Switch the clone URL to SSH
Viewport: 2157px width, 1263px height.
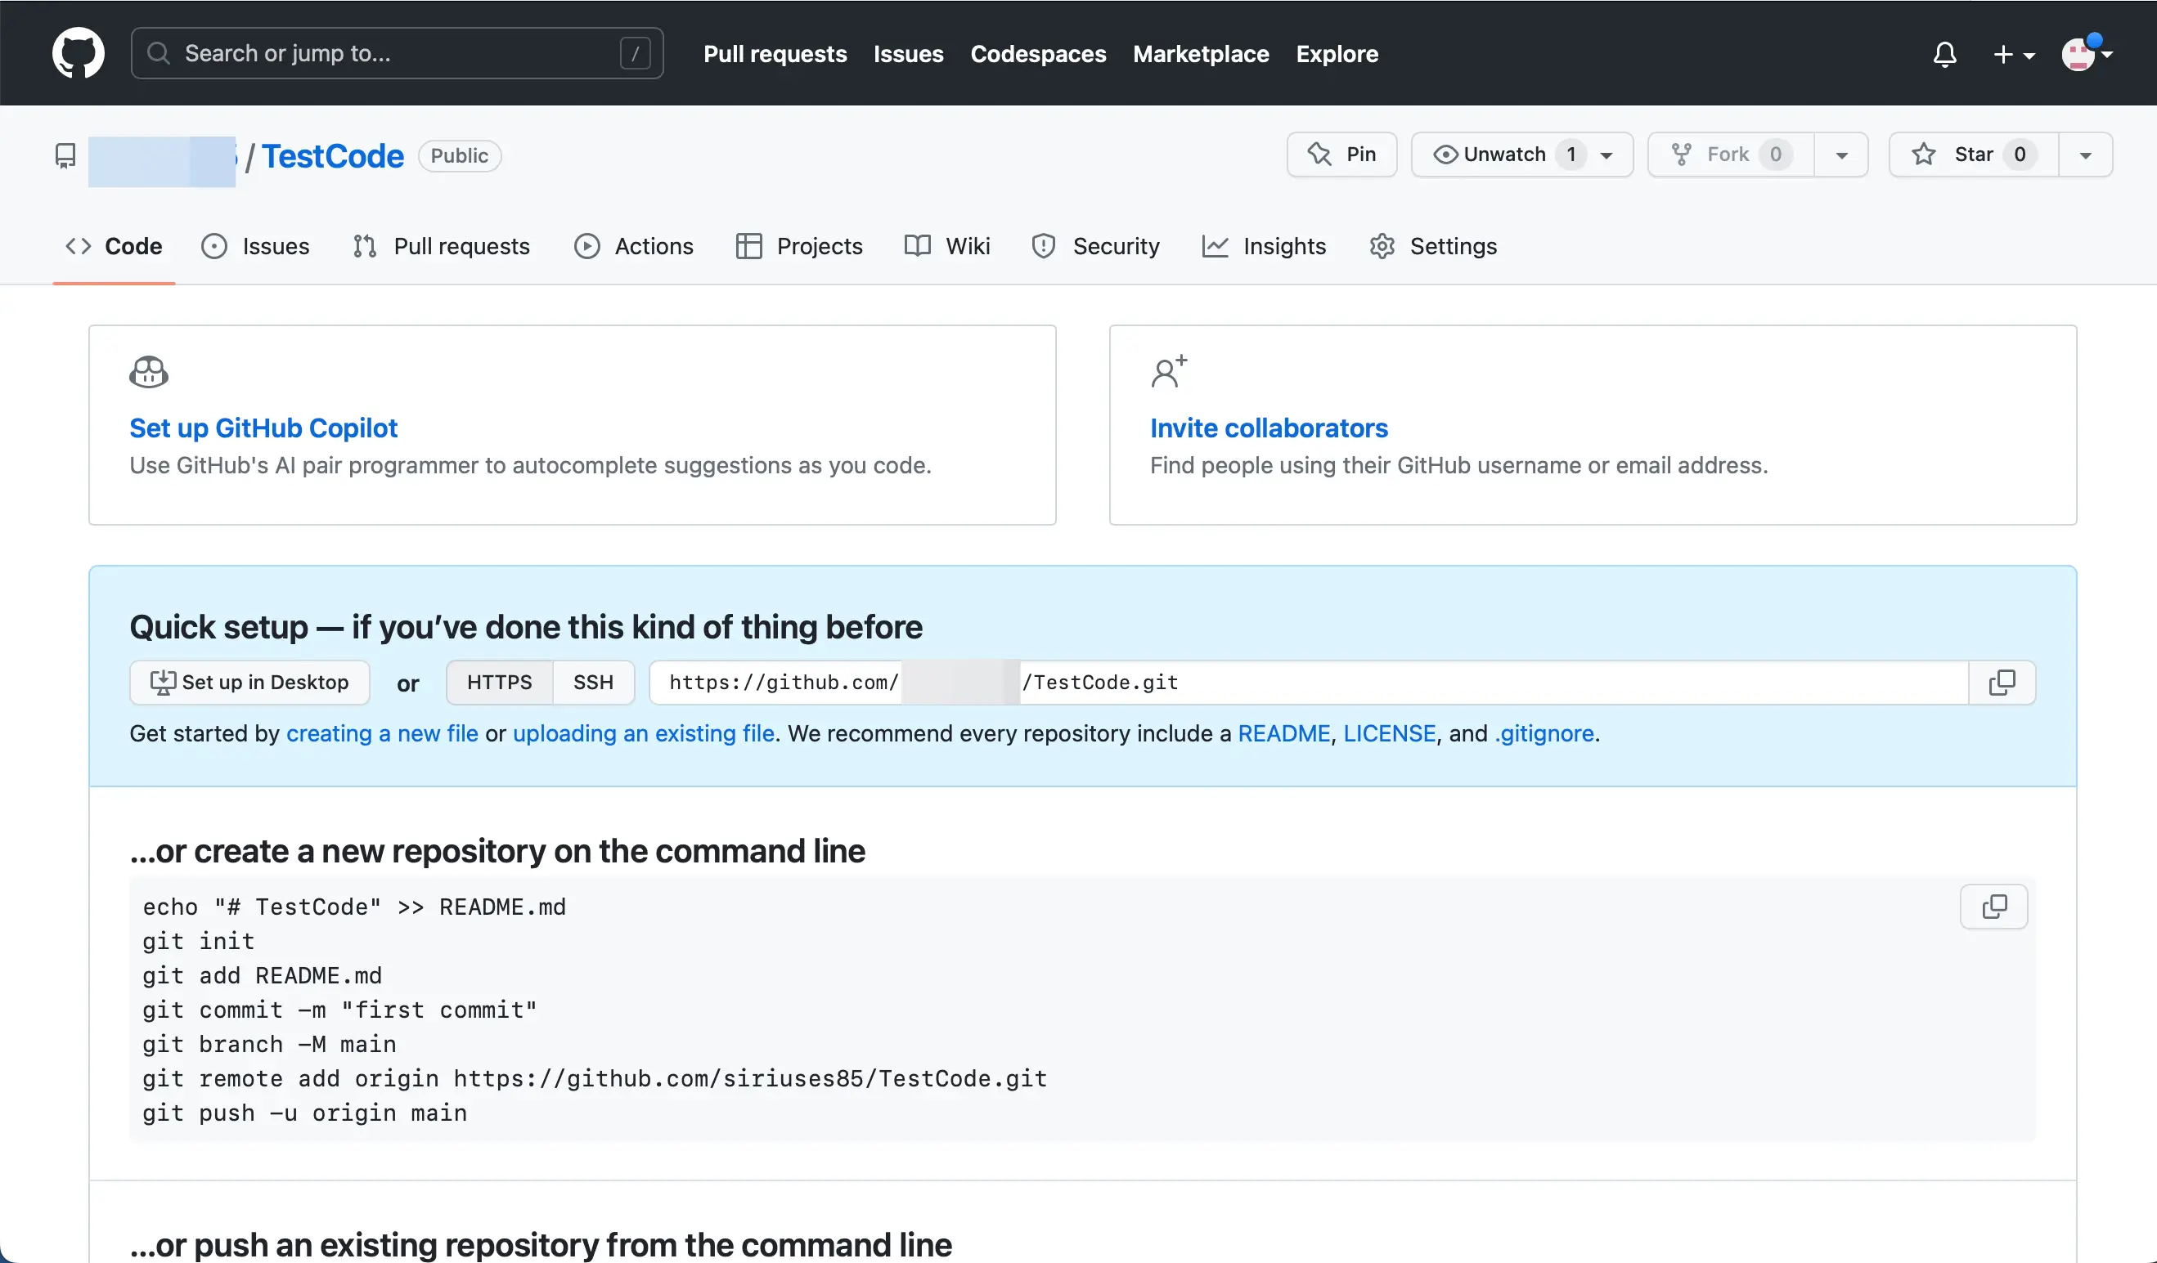tap(593, 682)
